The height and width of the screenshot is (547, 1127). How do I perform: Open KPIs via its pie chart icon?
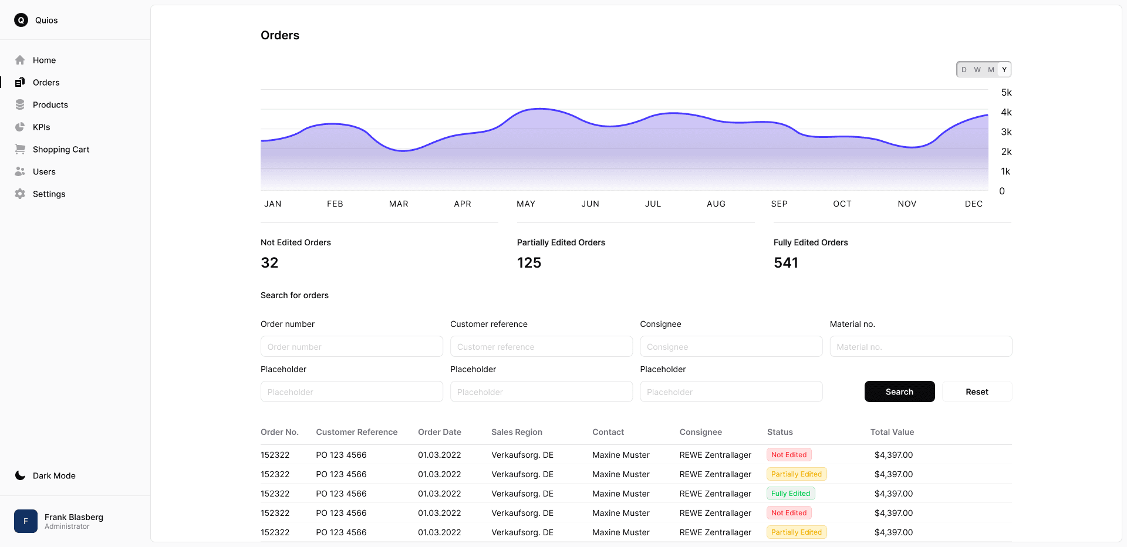21,127
